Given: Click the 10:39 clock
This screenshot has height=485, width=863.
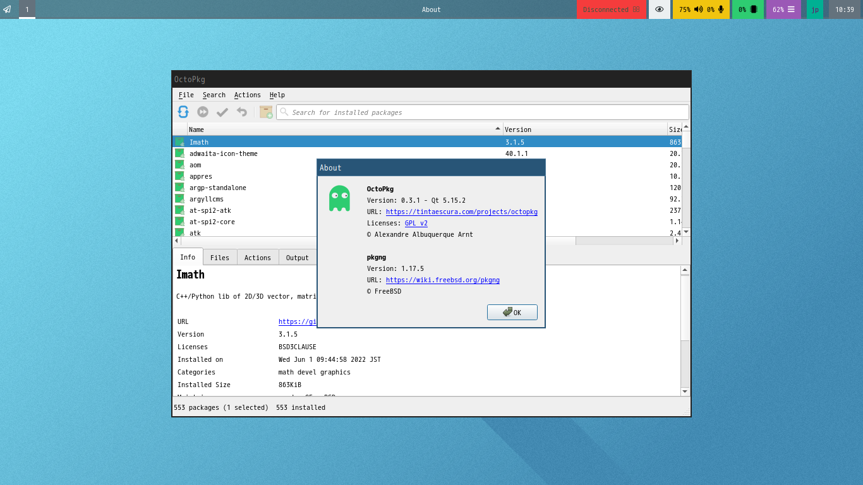Looking at the screenshot, I should [845, 9].
